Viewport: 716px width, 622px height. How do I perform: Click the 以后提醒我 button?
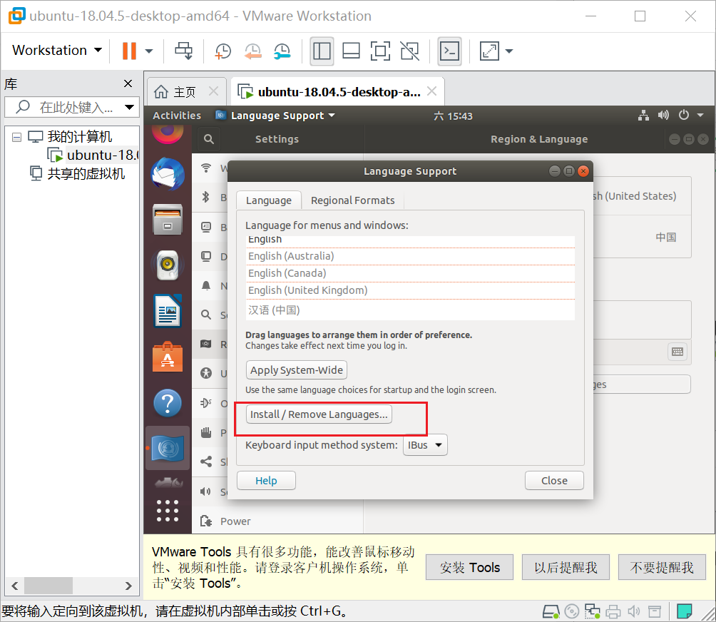pyautogui.click(x=566, y=567)
